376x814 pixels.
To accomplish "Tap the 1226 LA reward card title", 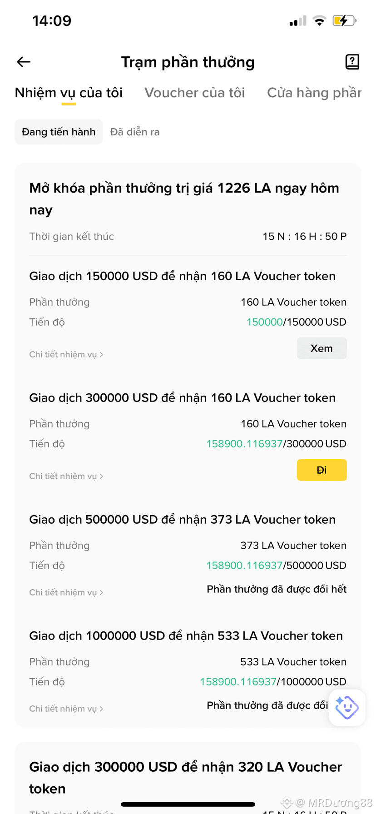I will [184, 199].
